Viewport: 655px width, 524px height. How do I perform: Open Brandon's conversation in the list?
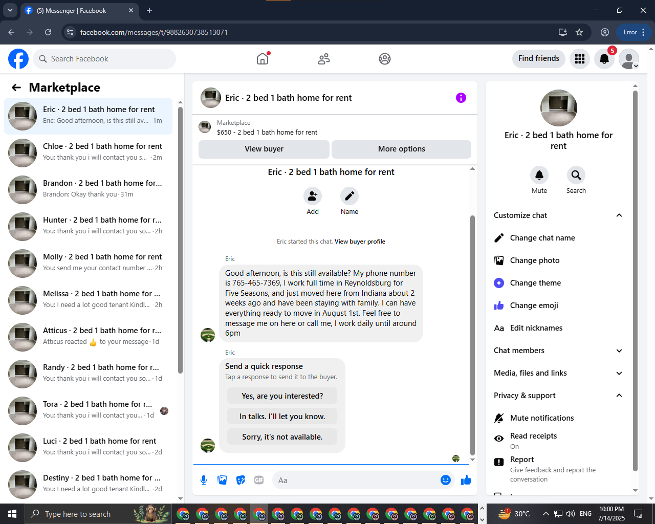click(x=89, y=190)
